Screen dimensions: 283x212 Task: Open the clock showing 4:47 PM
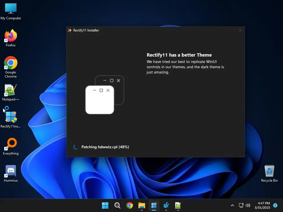coord(262,205)
